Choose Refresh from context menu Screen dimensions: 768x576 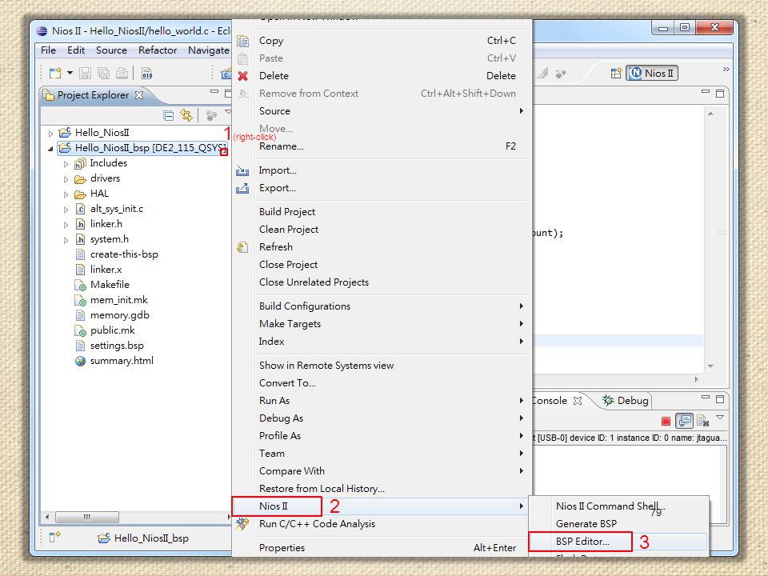382,247
